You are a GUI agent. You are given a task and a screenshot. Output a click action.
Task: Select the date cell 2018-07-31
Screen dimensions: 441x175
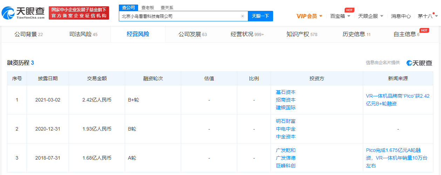[48, 158]
